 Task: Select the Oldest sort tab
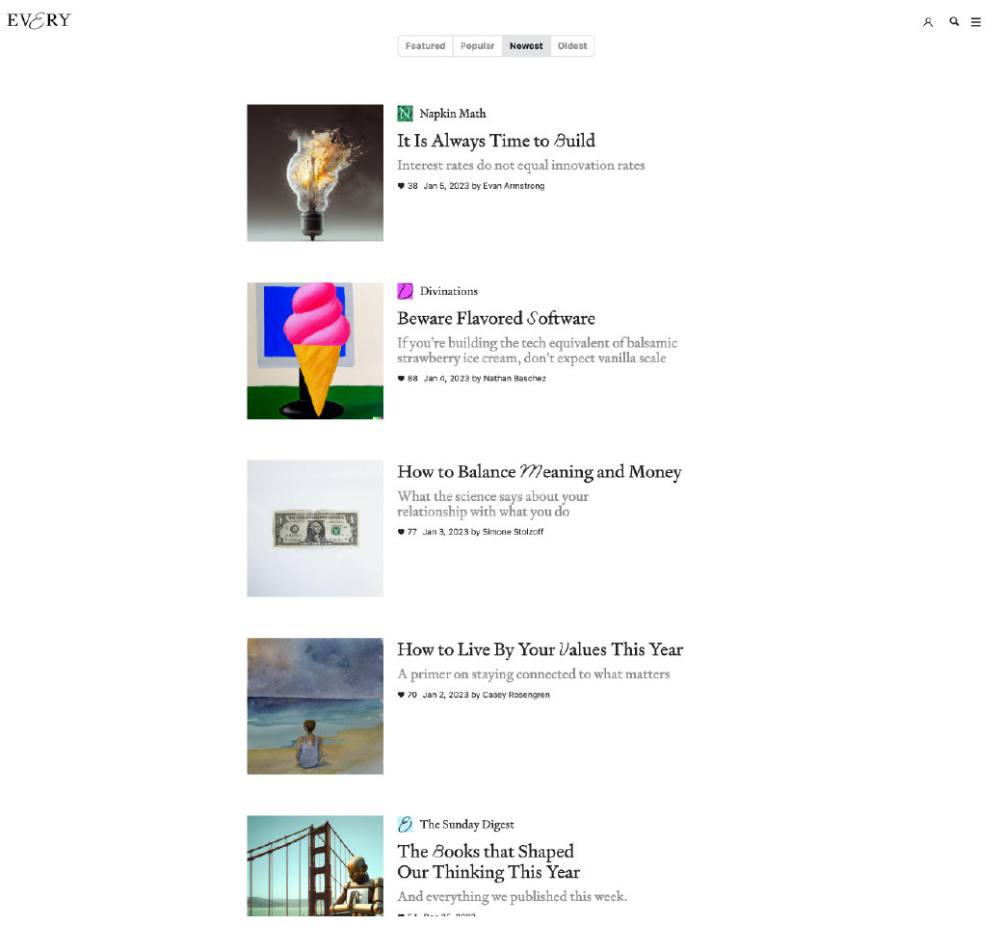point(572,46)
